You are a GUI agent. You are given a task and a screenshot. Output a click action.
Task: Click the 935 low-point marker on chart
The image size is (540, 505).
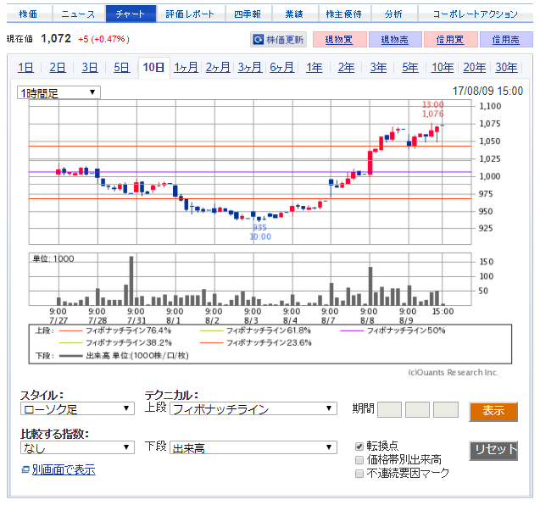coord(259,228)
